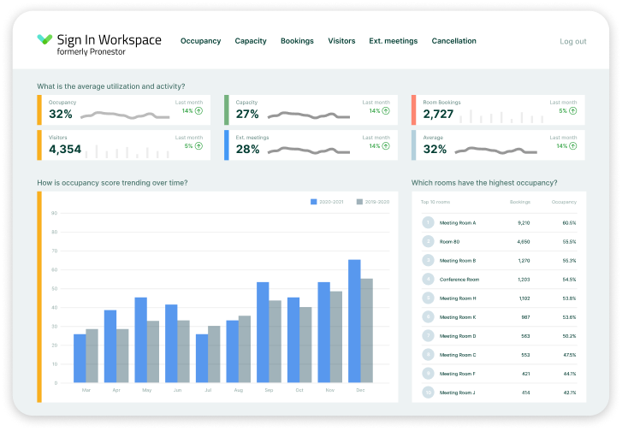The image size is (622, 431).
Task: Open the Visitors navigation item
Action: pos(341,41)
